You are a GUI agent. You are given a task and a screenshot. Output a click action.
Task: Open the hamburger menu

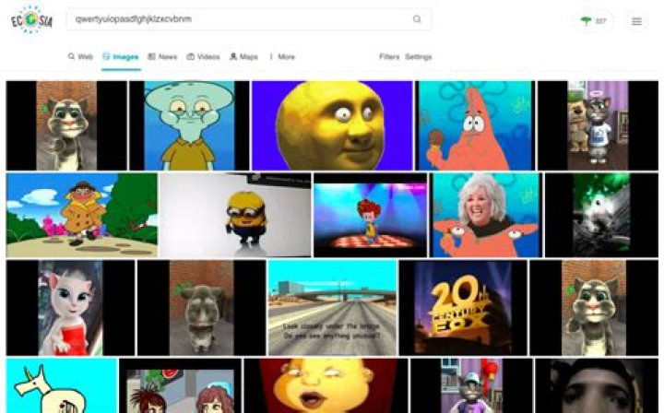tap(636, 20)
